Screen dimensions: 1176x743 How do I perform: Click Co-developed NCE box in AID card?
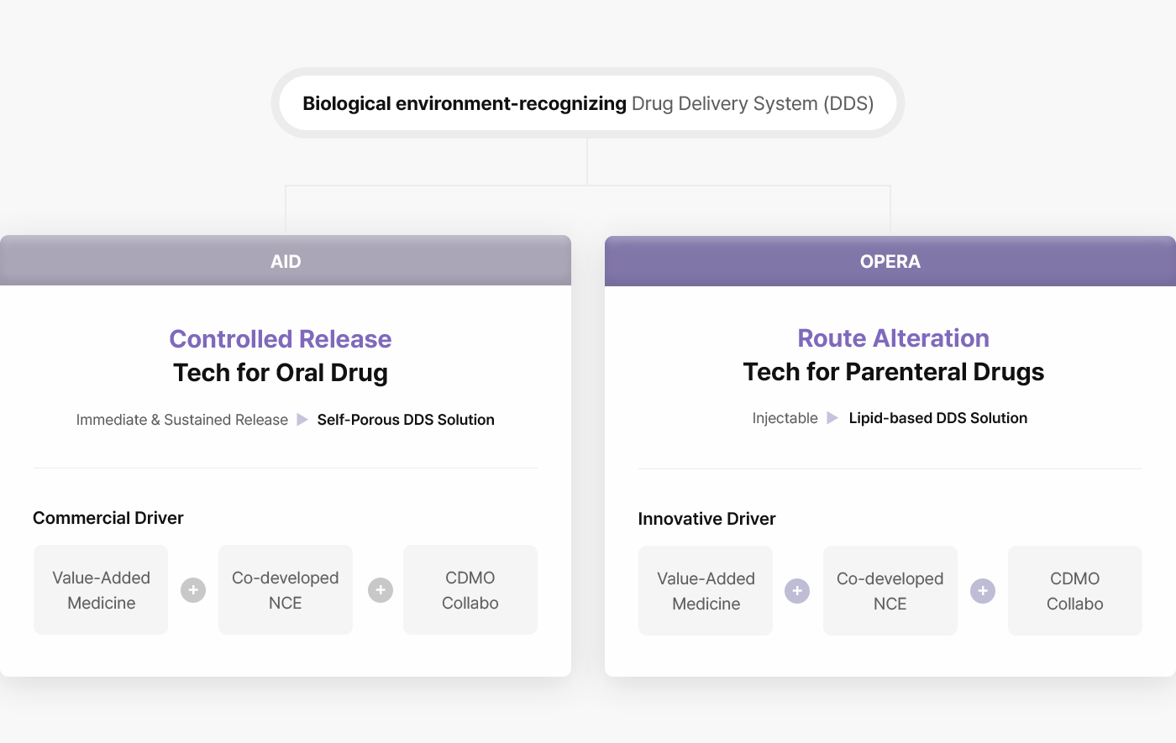point(286,590)
